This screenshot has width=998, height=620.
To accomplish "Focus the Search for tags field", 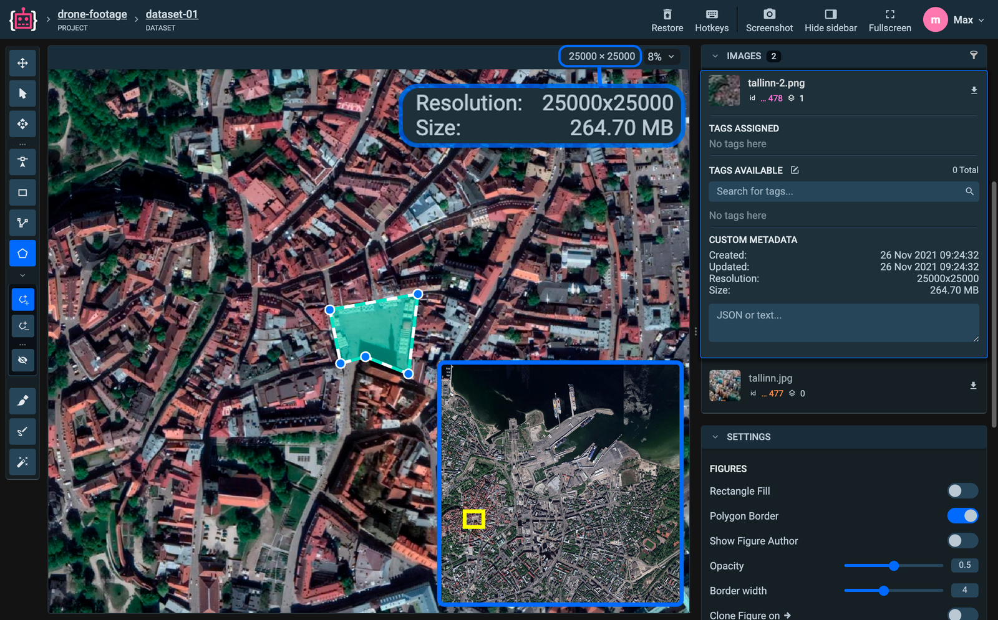I will (843, 191).
